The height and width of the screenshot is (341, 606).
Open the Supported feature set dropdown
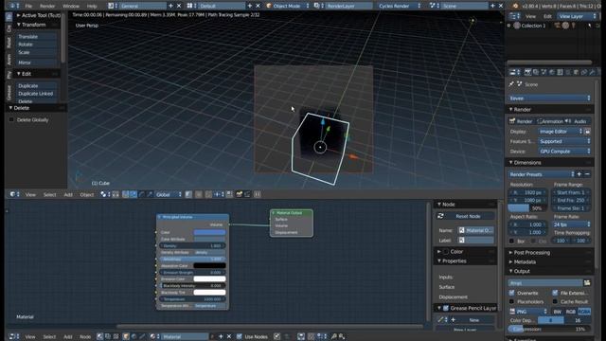coord(565,141)
